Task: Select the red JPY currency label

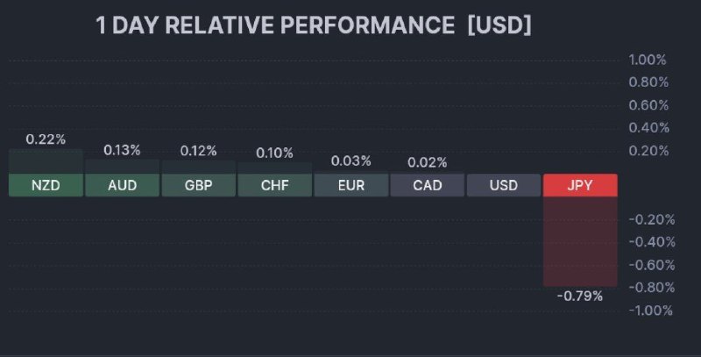Action: [x=580, y=185]
